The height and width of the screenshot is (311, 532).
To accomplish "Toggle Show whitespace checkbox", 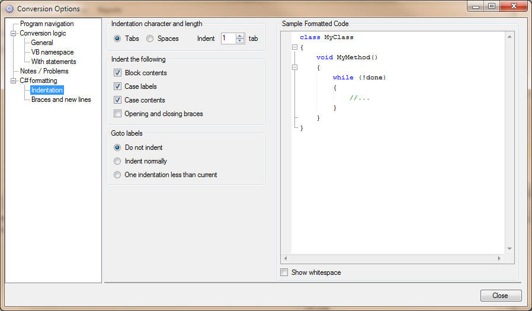I will point(284,272).
